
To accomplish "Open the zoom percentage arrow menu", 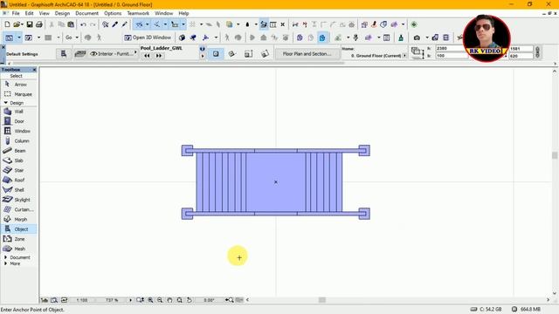I will [x=130, y=300].
